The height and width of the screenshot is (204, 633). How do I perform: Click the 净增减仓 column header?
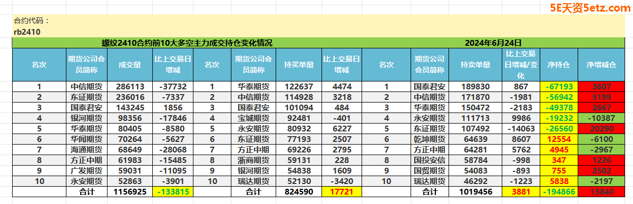[601, 65]
